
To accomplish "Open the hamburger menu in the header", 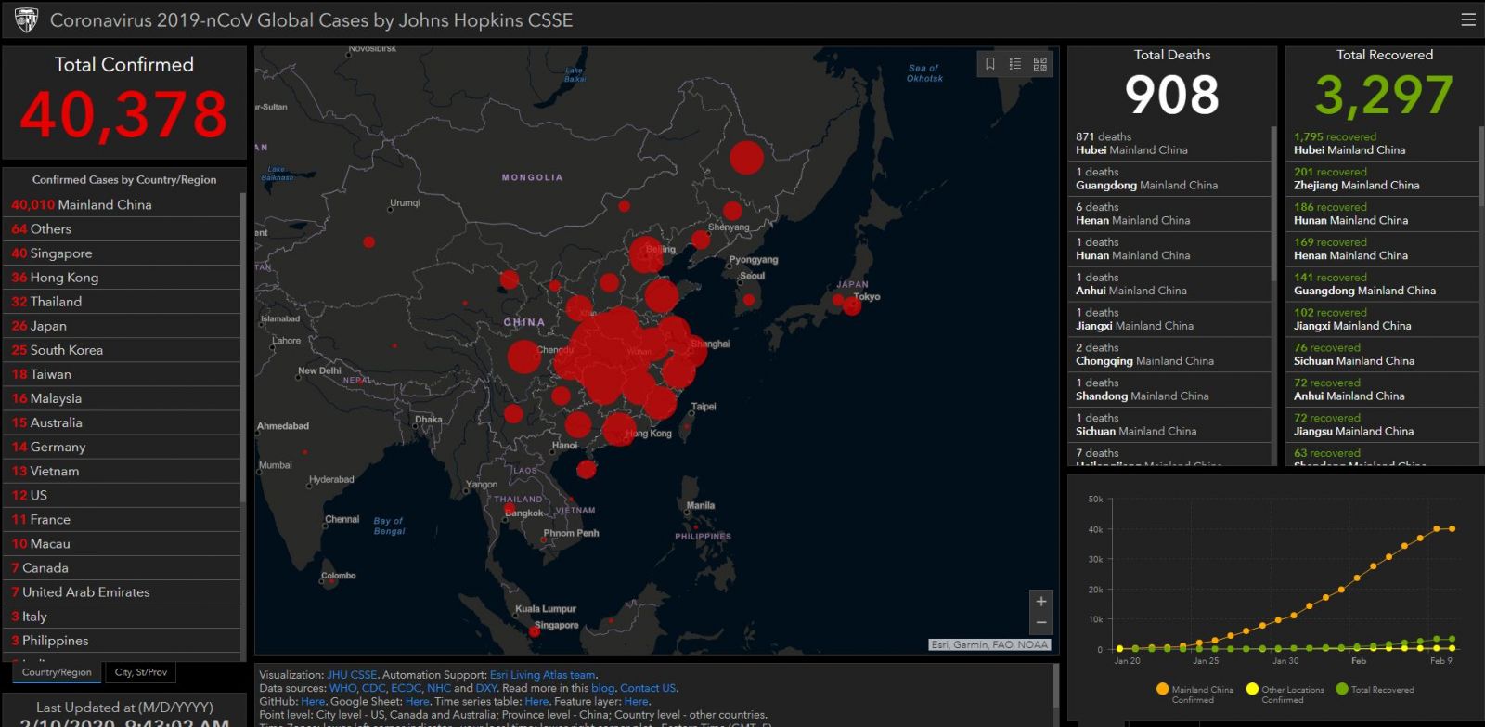I will point(1468,19).
